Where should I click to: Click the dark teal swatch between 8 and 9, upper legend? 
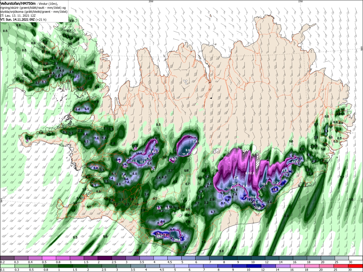tap(230, 258)
